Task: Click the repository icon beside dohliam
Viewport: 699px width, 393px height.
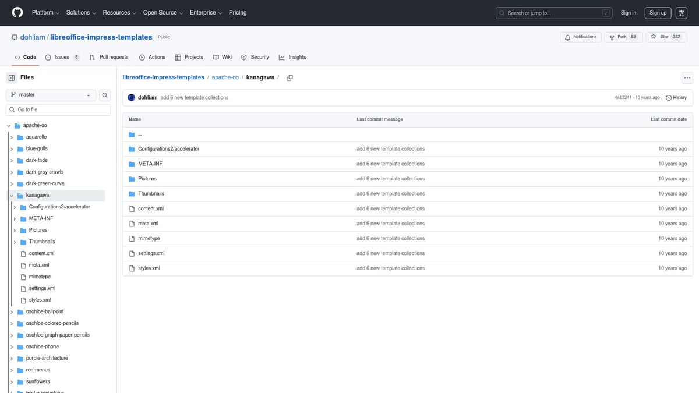Action: click(15, 37)
